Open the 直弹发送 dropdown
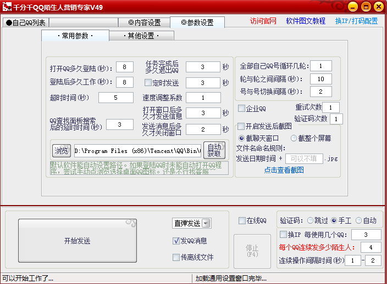This screenshot has height=284, width=387. pyautogui.click(x=191, y=224)
